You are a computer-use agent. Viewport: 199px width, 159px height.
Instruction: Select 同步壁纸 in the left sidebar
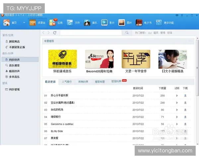14,89
